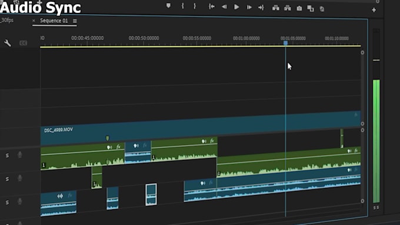Step back one frame

pyautogui.click(x=224, y=7)
